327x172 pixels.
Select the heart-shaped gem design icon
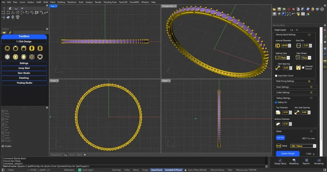tap(40, 56)
